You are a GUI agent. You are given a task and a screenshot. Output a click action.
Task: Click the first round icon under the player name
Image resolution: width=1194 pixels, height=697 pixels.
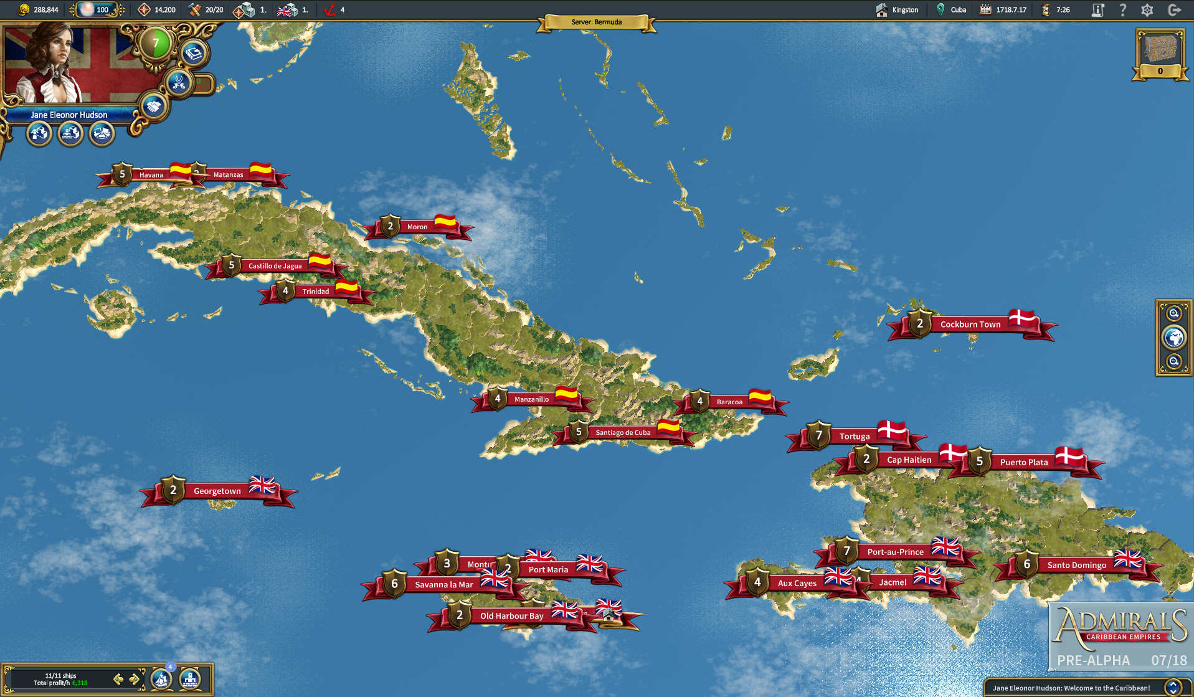tap(39, 133)
